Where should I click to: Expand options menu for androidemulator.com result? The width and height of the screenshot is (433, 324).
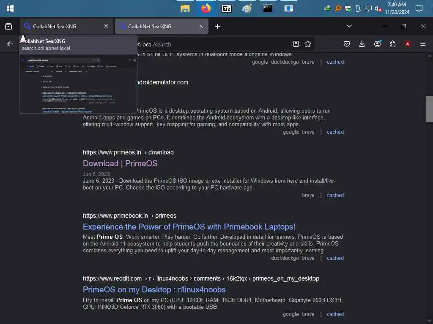click(x=321, y=132)
